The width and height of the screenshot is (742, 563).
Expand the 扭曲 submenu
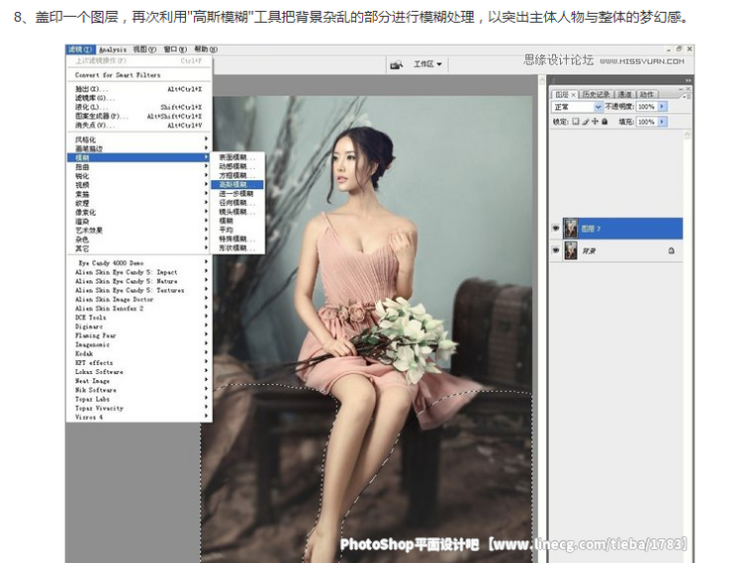point(139,167)
